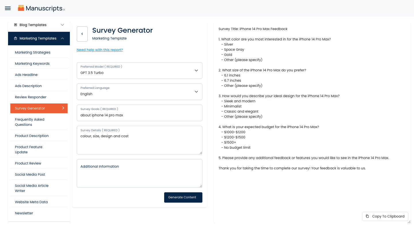Click the copy icon beside Copy To Clipboard

(x=367, y=216)
